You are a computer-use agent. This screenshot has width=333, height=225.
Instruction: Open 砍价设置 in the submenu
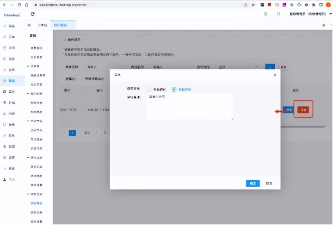point(37,222)
